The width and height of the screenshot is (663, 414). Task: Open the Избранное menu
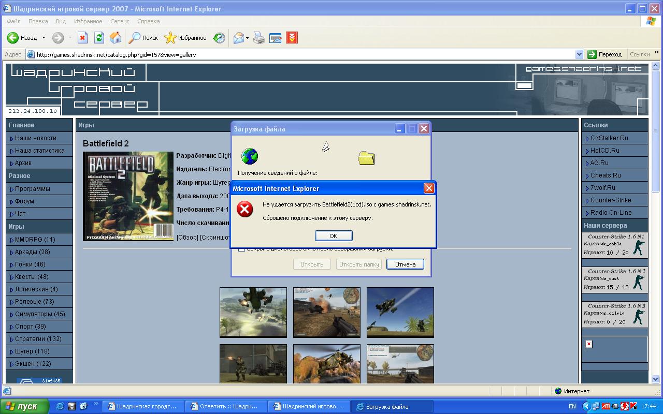click(x=88, y=21)
